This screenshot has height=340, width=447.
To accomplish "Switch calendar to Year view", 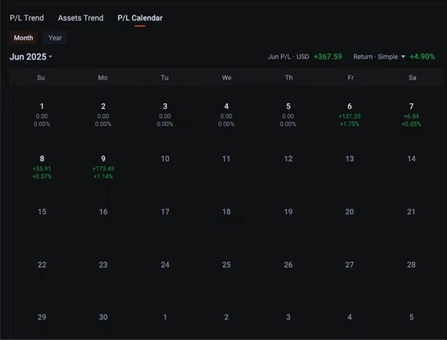I will point(55,38).
